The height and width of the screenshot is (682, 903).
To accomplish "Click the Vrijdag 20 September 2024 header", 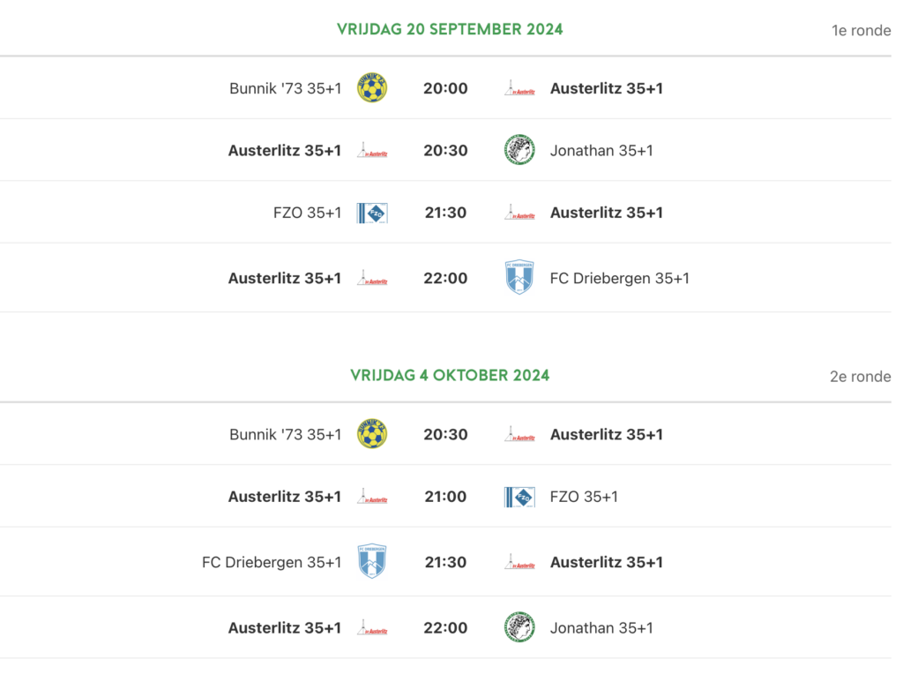I will 450,29.
